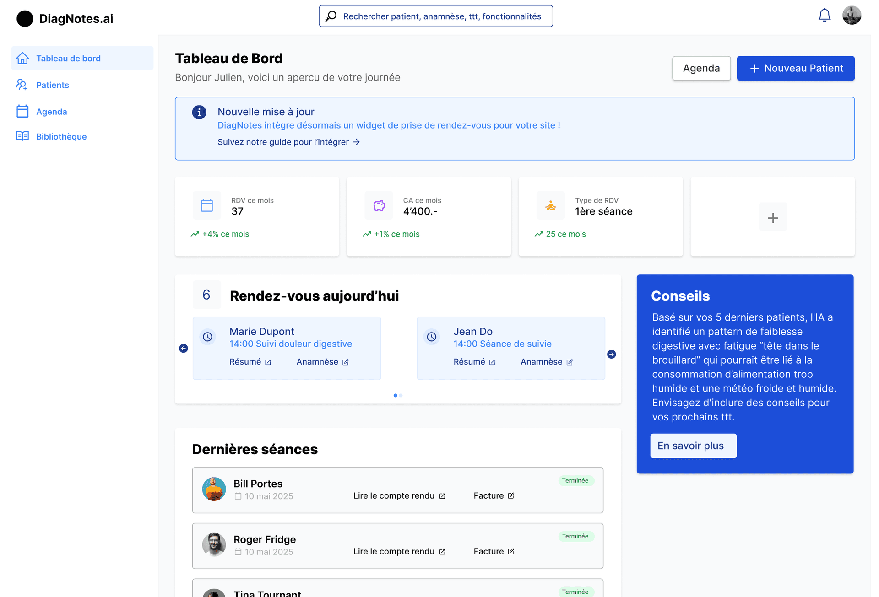
Task: Open the Agenda calendar icon in sidebar
Action: click(22, 111)
